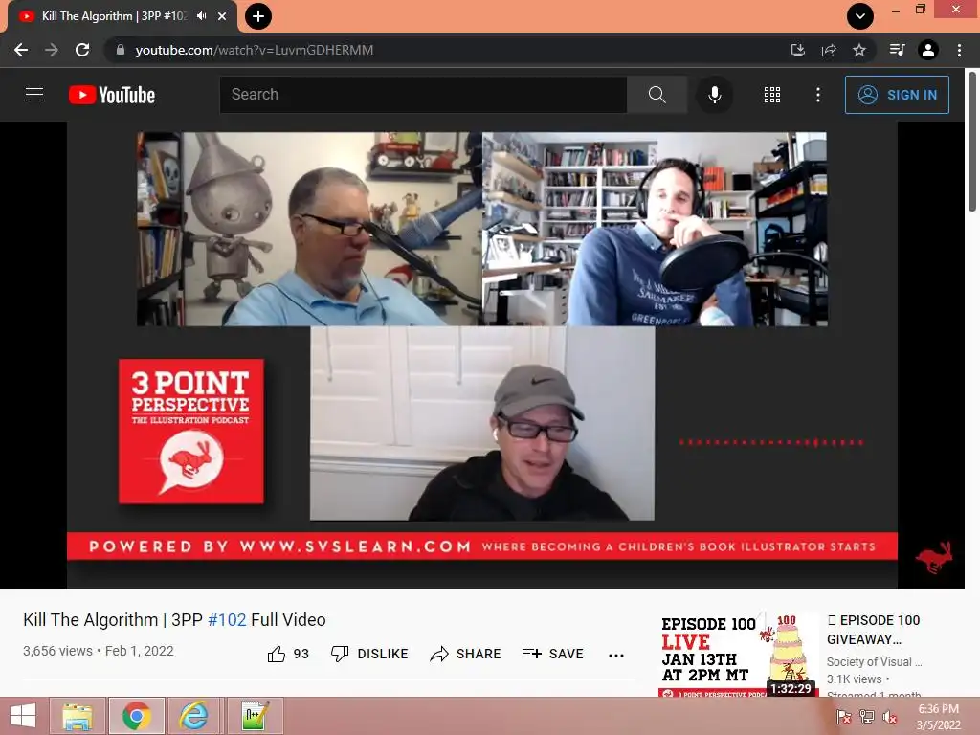View site information padlock icon
Screen dimensions: 980x735
121,50
